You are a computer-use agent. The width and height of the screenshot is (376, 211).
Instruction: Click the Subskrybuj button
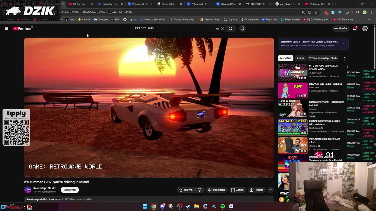pyautogui.click(x=70, y=190)
